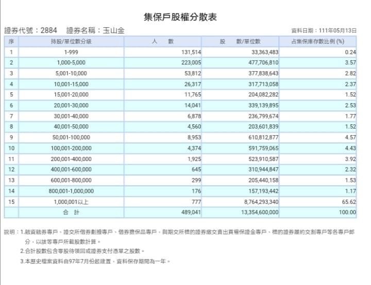
Task: Click the 股數/單位數 column header
Action: [x=241, y=41]
